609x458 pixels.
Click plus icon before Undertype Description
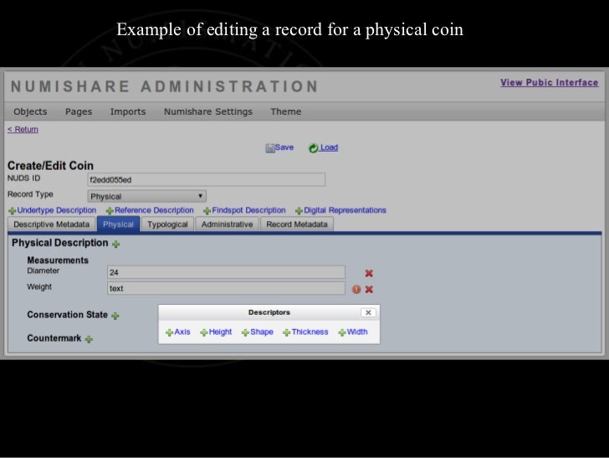pos(12,211)
